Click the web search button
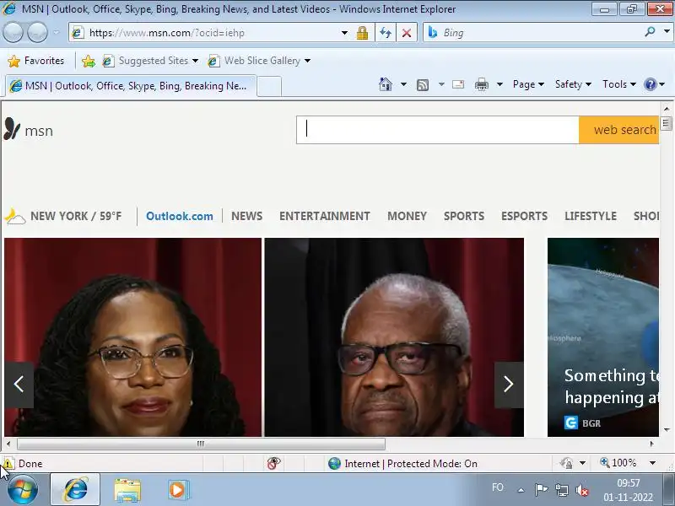The image size is (675, 506). pos(618,130)
